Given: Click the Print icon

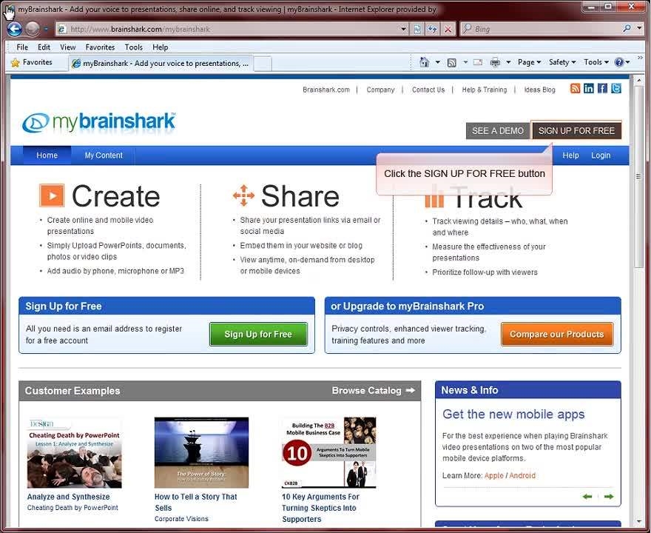Looking at the screenshot, I should (x=495, y=62).
